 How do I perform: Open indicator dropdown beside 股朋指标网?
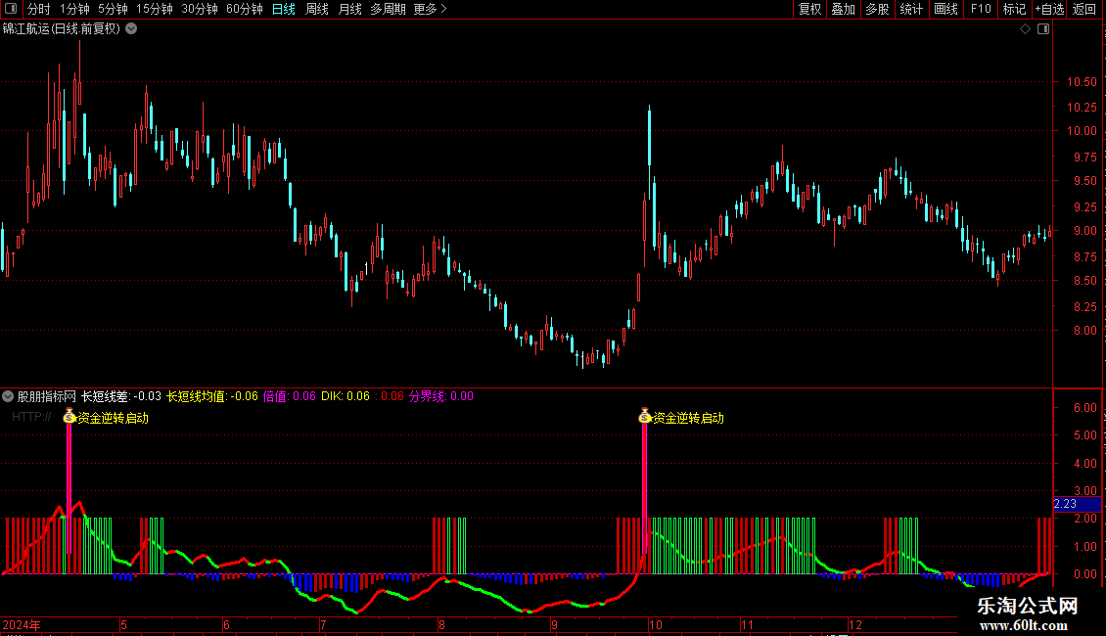(8, 396)
